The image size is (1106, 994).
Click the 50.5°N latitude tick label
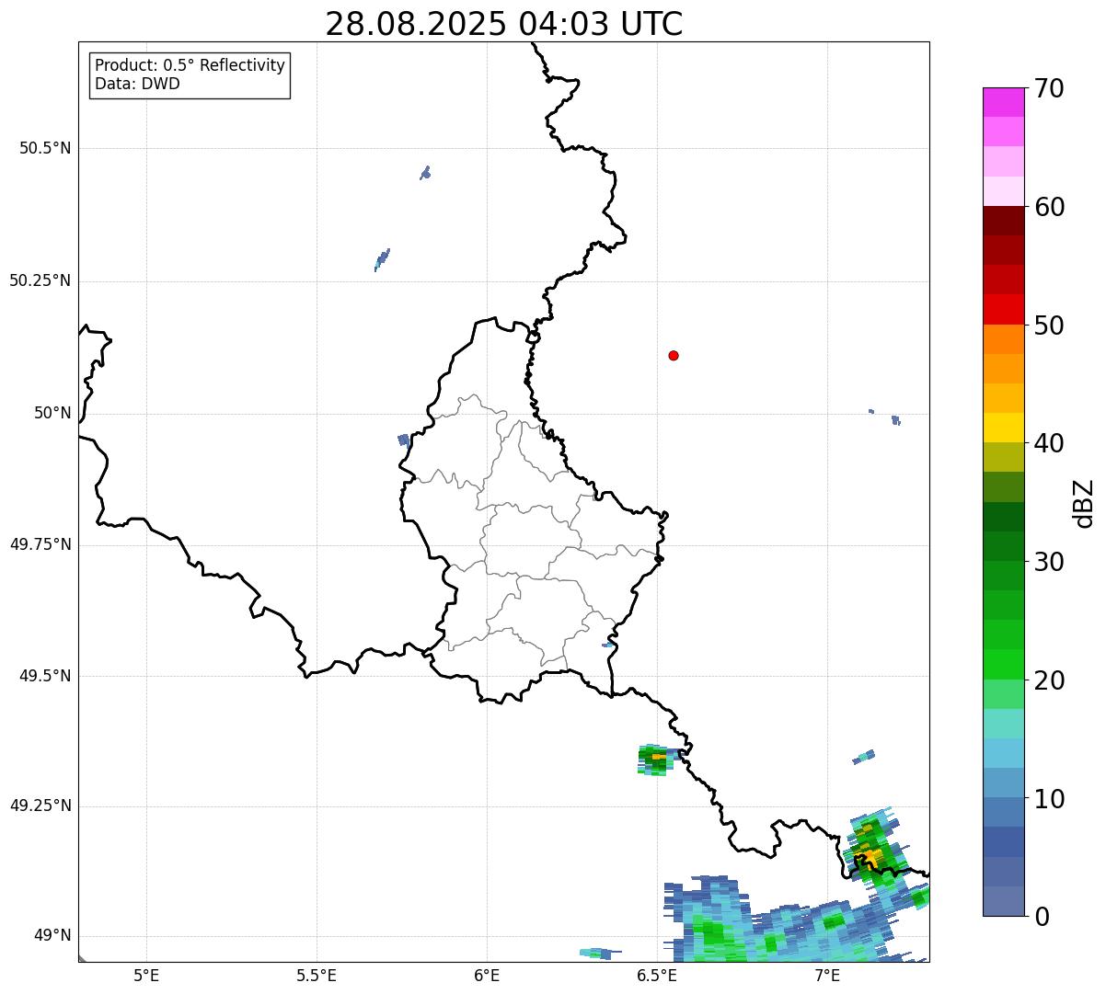[x=45, y=148]
